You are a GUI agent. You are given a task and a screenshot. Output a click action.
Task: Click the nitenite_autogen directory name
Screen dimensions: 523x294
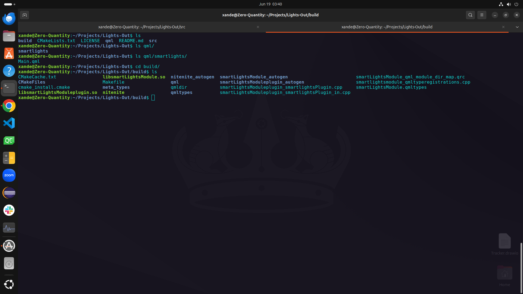click(x=193, y=77)
